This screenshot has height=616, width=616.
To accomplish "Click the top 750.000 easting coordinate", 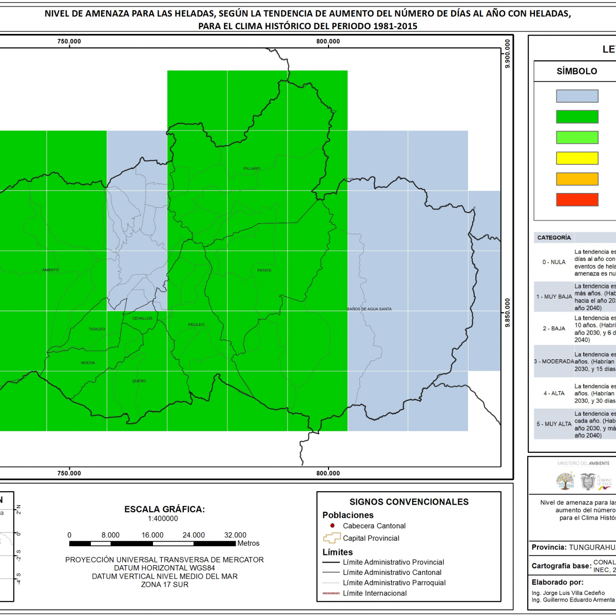I will coord(69,42).
